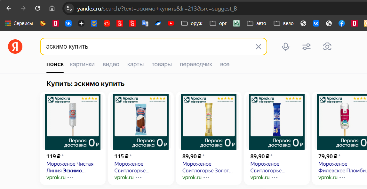
Task: Clear the search query with the X
Action: [x=258, y=47]
